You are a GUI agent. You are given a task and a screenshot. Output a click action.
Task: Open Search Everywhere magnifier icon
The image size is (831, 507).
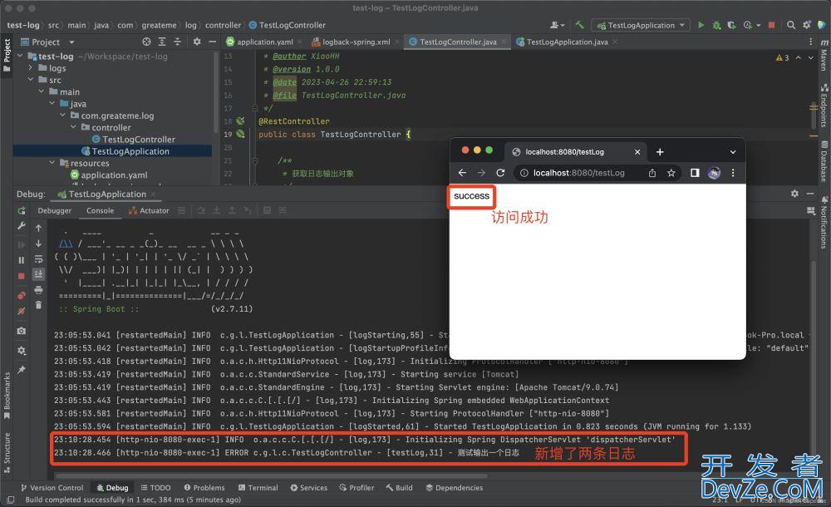tap(791, 25)
